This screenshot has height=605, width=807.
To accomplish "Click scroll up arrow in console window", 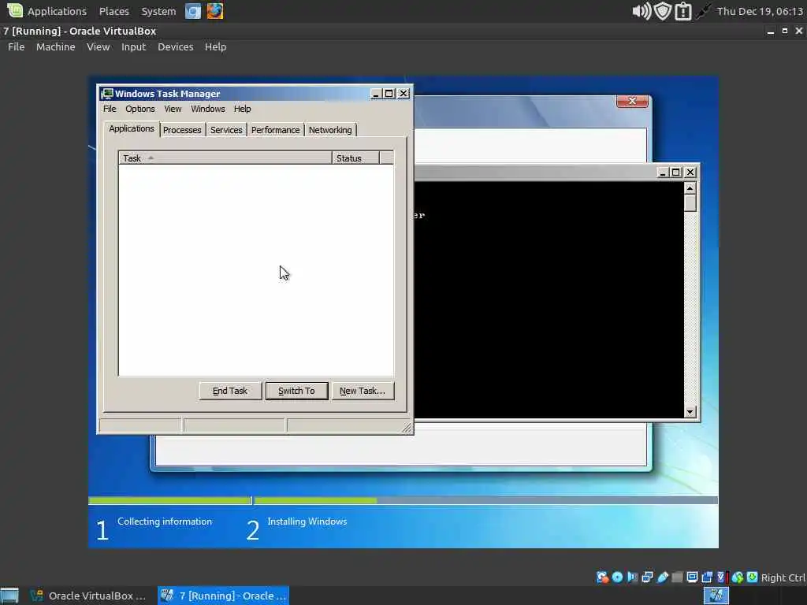I will coord(690,187).
